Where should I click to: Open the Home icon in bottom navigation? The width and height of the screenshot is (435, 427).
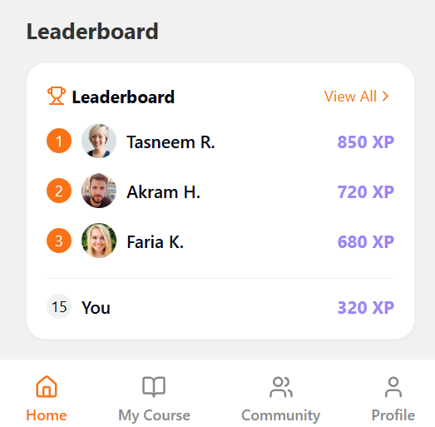(47, 387)
